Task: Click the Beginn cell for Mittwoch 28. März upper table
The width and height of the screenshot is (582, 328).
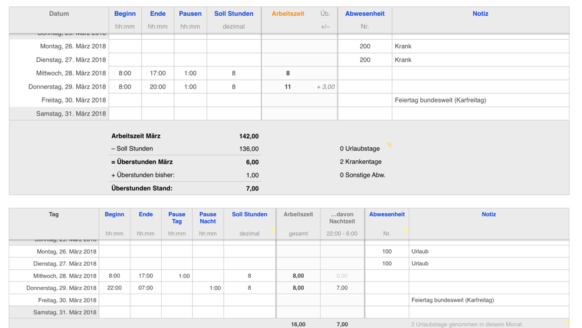Action: point(125,73)
